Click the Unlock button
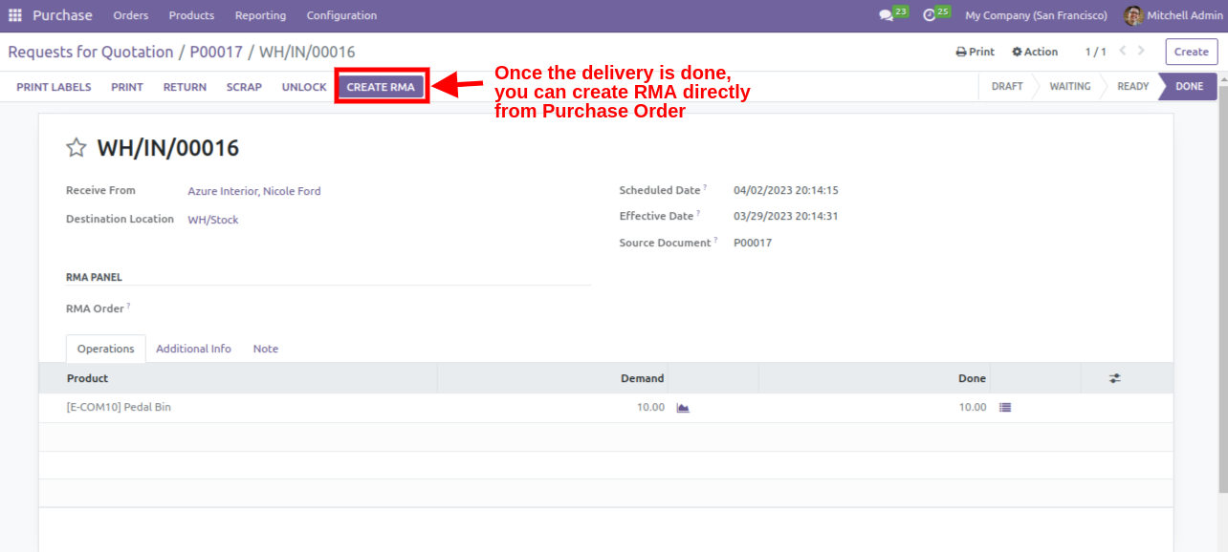This screenshot has width=1228, height=552. click(x=304, y=87)
